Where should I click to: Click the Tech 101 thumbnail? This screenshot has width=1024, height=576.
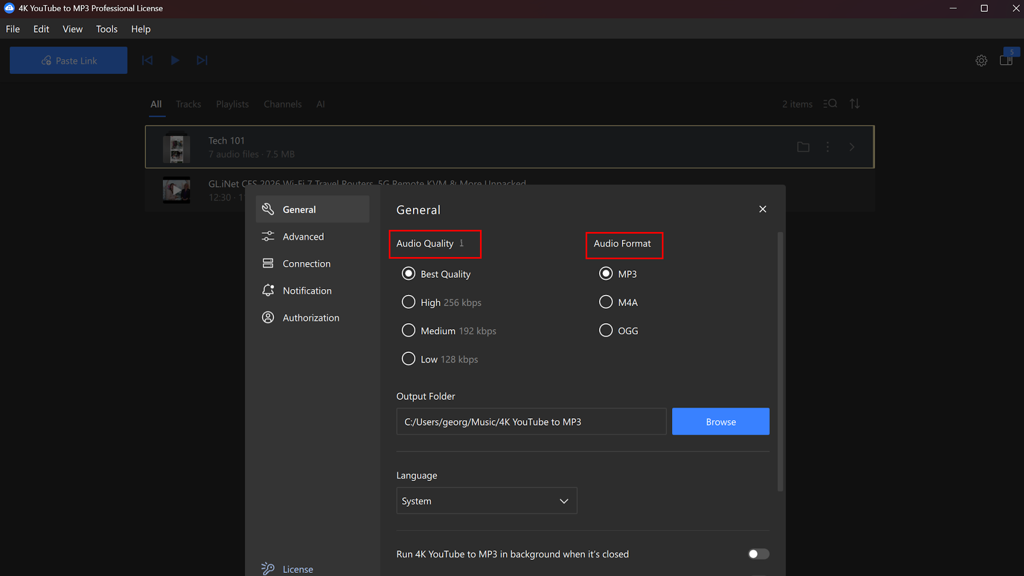pos(177,147)
